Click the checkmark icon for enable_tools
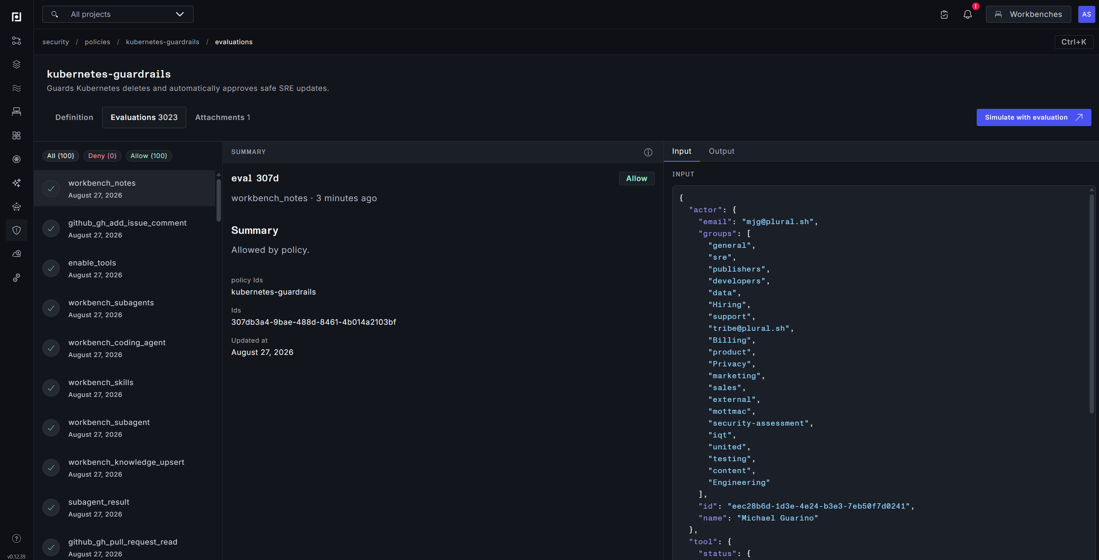 (51, 268)
